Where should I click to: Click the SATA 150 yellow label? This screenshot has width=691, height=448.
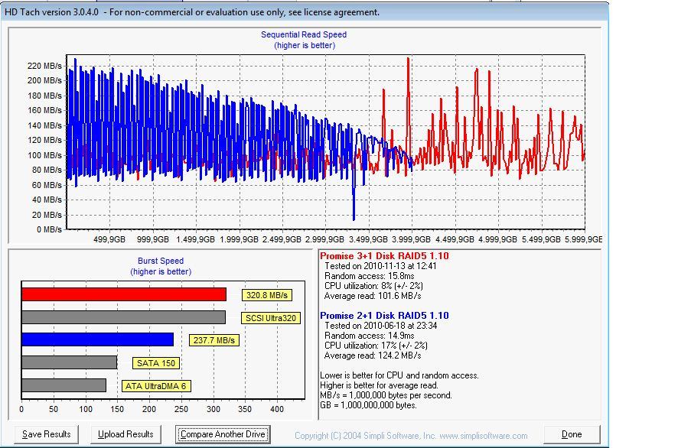[156, 363]
